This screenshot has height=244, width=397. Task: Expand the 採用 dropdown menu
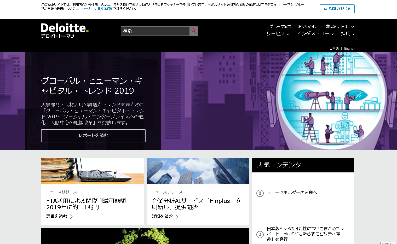click(348, 34)
